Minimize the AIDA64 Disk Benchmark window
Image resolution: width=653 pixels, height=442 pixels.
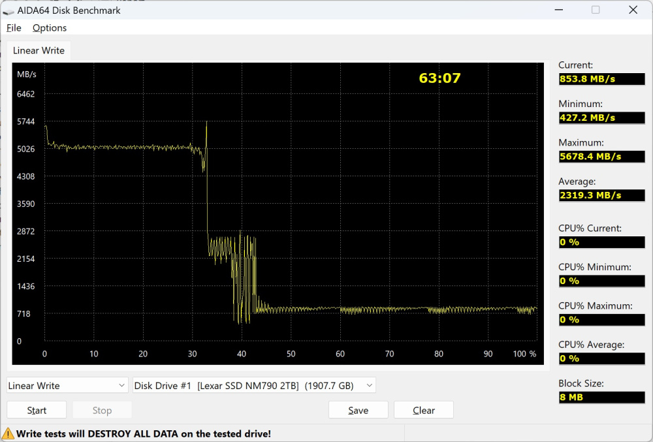coord(559,10)
